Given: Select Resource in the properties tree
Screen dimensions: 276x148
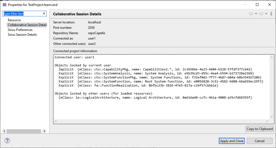Looking at the screenshot, I should click(x=14, y=20).
